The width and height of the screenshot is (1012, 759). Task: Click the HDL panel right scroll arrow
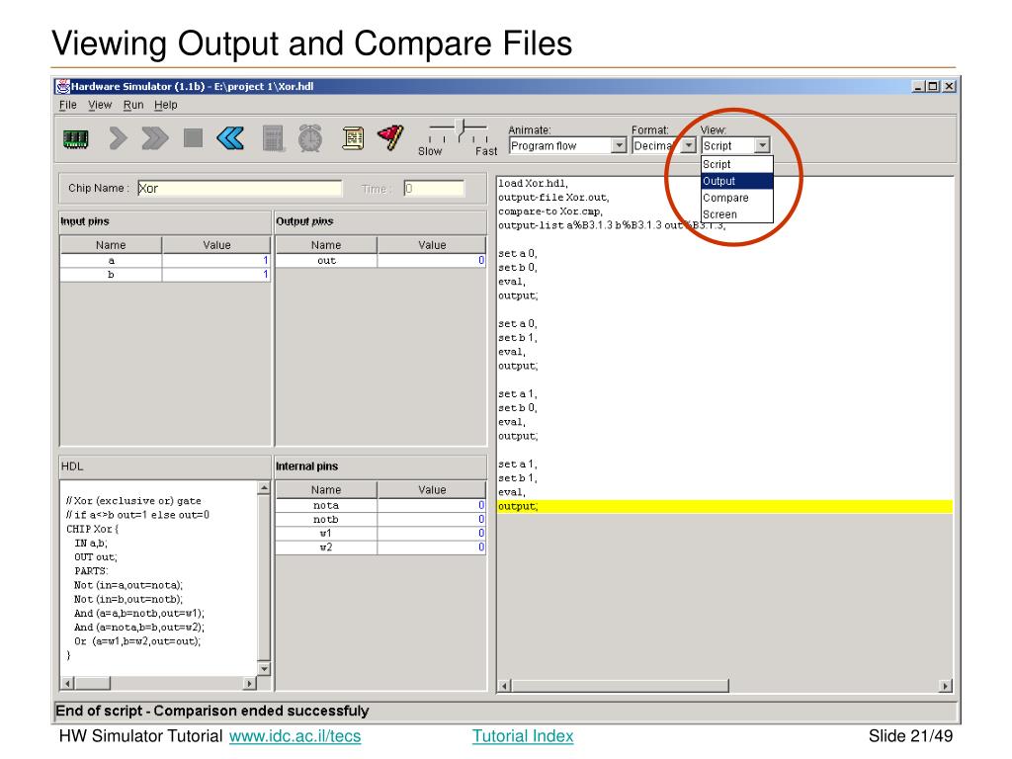(250, 683)
